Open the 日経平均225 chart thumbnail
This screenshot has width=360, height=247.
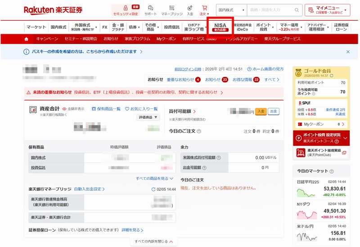(306, 193)
